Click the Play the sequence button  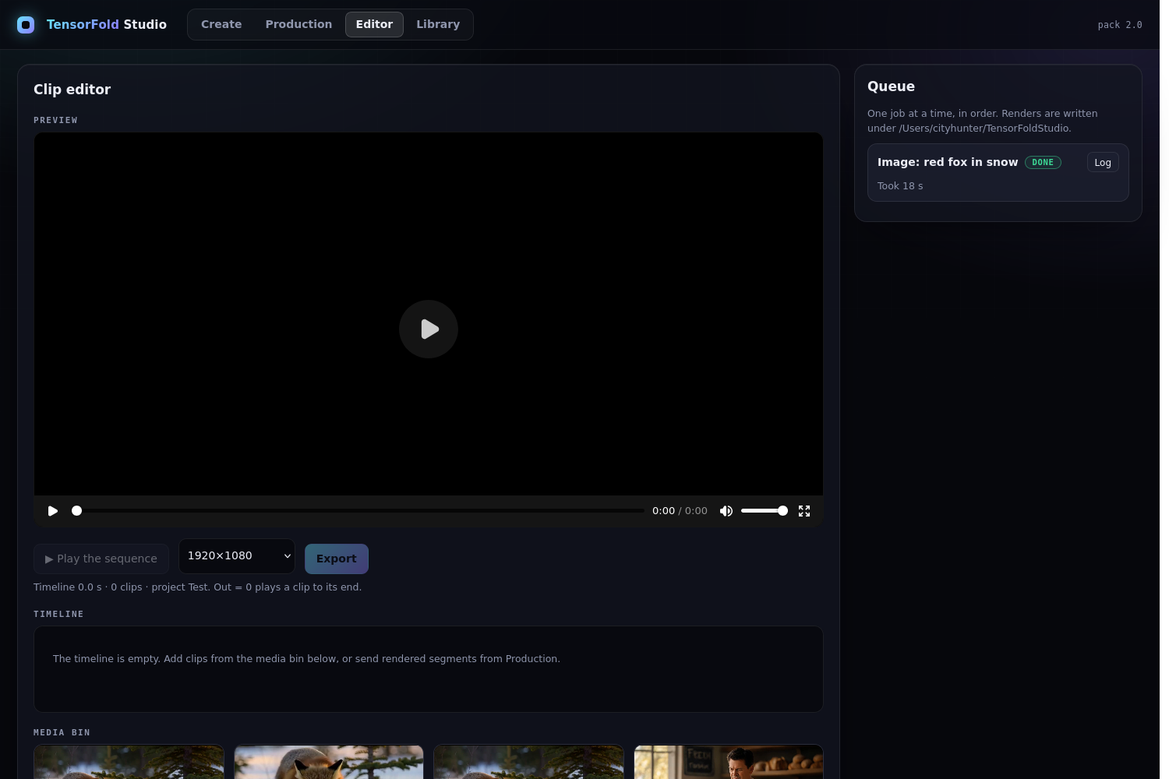point(101,559)
